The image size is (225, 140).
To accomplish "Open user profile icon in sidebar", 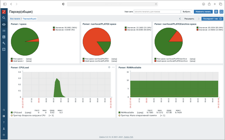I will [x=4, y=129].
